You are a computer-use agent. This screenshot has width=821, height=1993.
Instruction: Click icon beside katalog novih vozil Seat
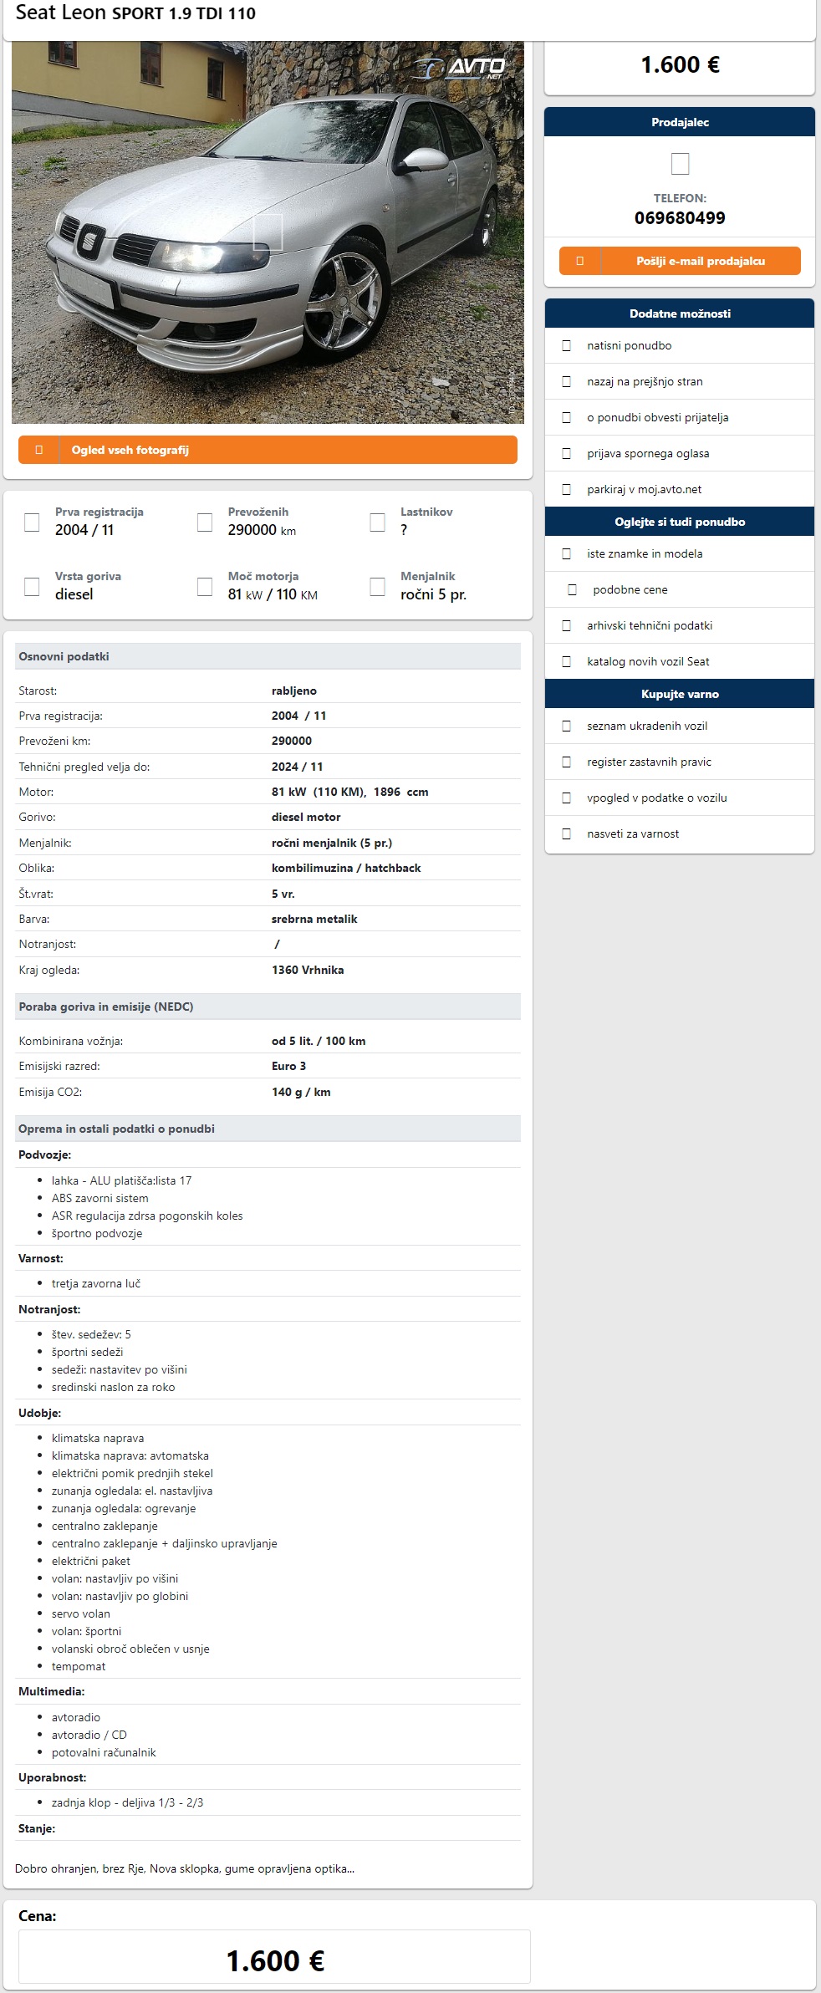(x=567, y=661)
